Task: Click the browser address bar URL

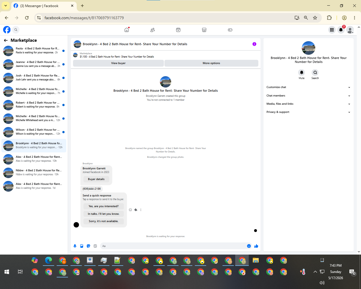Action: pos(84,18)
